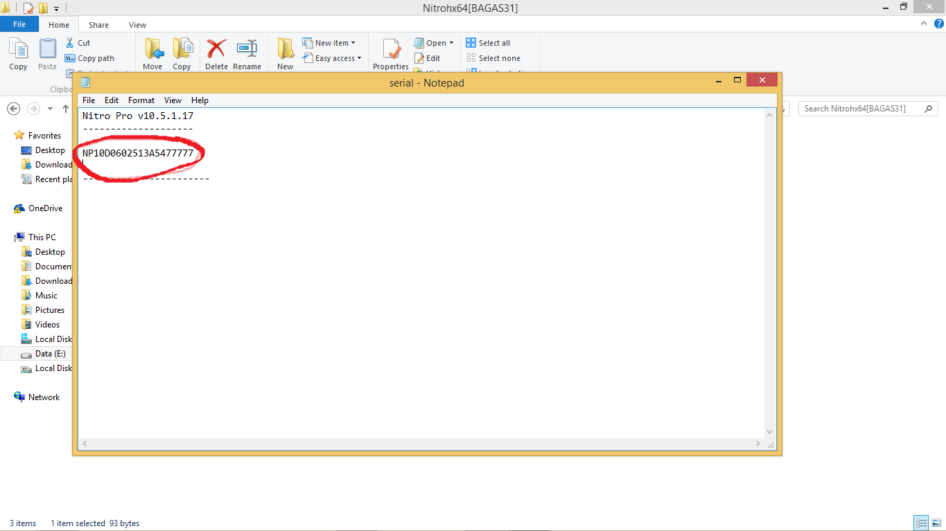This screenshot has width=946, height=531.
Task: Click the Search Nitrohx64[BAGAS31] box
Action: (868, 109)
